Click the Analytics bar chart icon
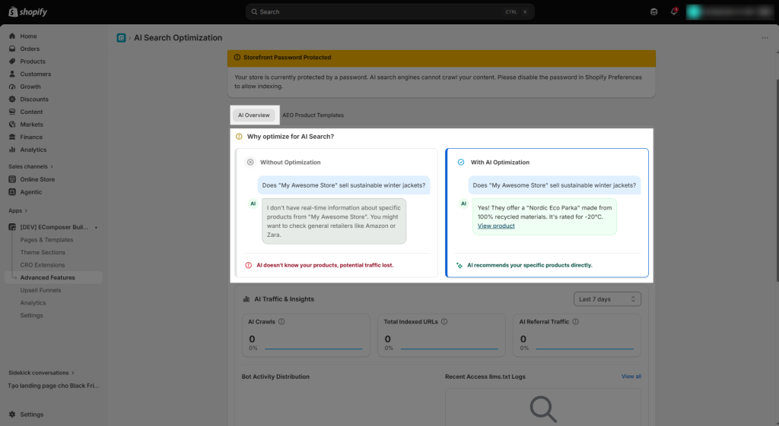Screen dimensions: 779x426 pos(12,150)
